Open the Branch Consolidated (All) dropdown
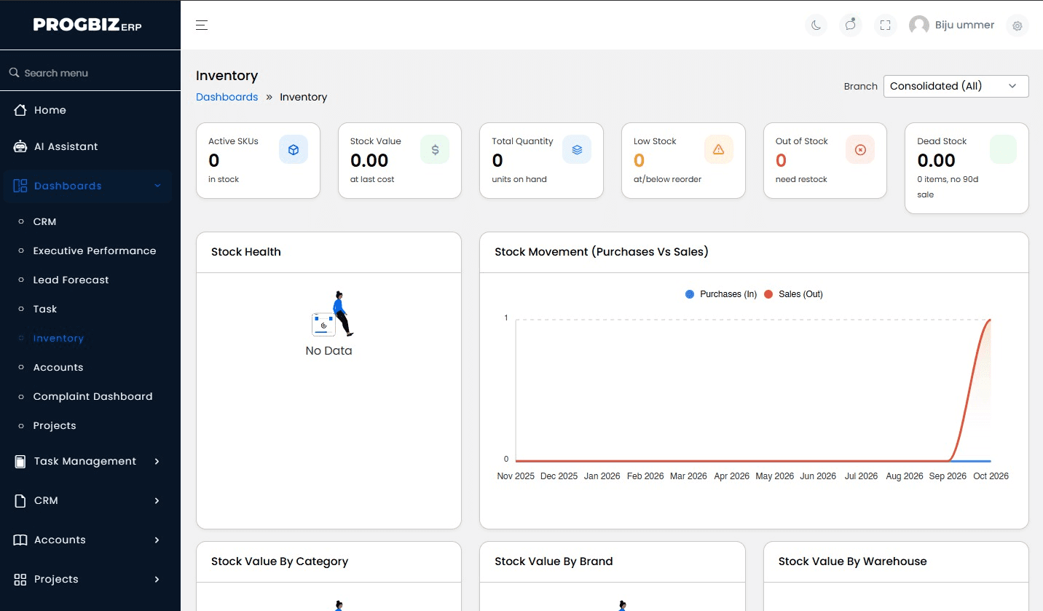The height and width of the screenshot is (611, 1043). click(x=956, y=86)
